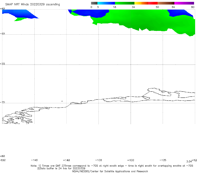Click the color bar label '34'
The width and height of the screenshot is (197, 173).
tap(133, 7)
